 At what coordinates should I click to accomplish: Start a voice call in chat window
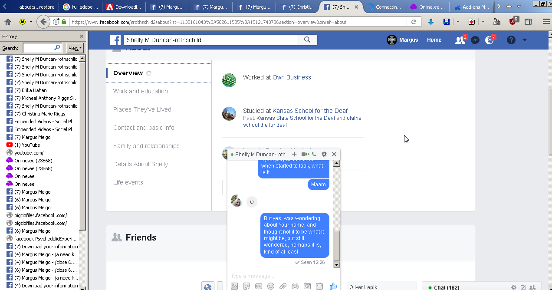pyautogui.click(x=314, y=154)
